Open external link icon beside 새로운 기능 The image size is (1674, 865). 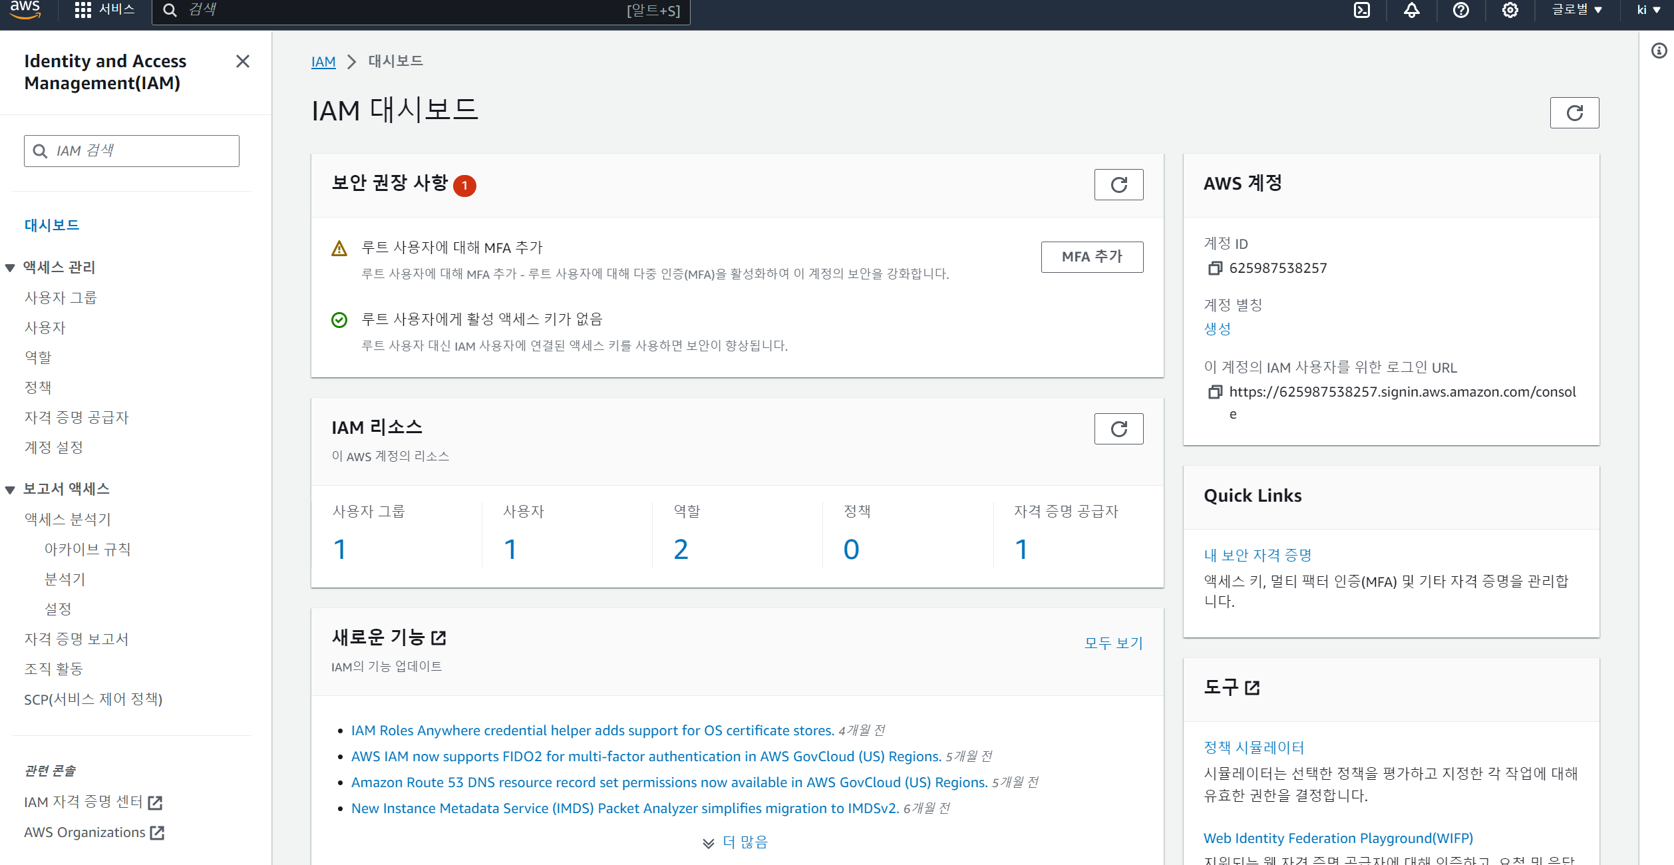(x=438, y=638)
